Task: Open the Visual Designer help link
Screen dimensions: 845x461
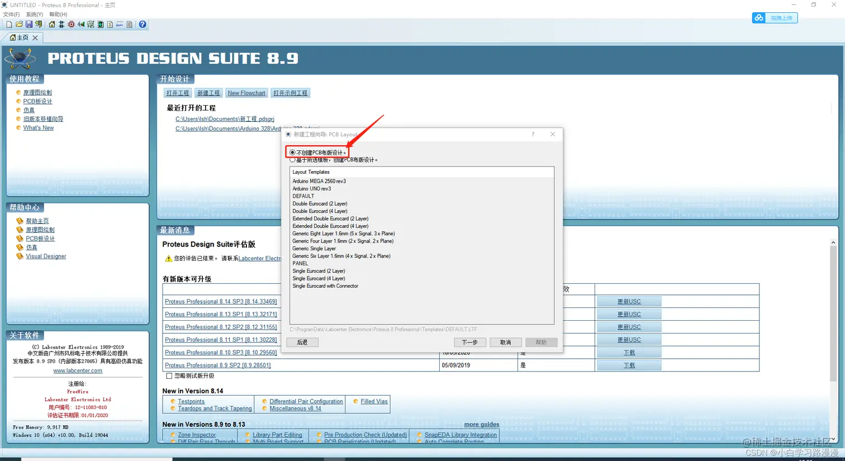Action: pos(46,256)
